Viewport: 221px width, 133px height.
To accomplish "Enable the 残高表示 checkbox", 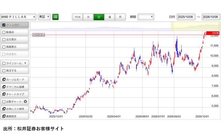I will pos(4,47).
